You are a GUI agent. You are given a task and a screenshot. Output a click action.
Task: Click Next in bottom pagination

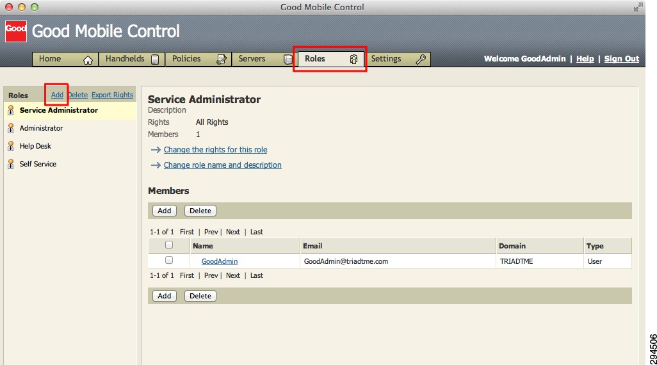[x=233, y=275]
